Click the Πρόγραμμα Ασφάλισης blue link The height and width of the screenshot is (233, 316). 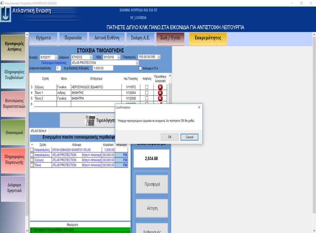(54, 63)
